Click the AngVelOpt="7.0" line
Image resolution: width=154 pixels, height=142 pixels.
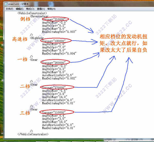(54, 47)
